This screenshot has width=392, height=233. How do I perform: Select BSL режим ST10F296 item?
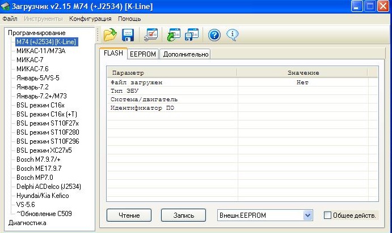(x=48, y=141)
